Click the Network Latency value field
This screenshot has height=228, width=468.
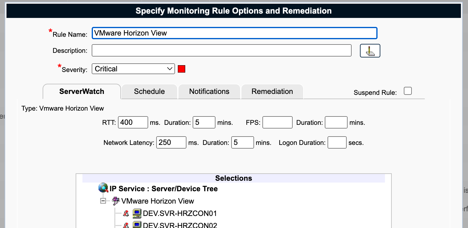(x=171, y=142)
